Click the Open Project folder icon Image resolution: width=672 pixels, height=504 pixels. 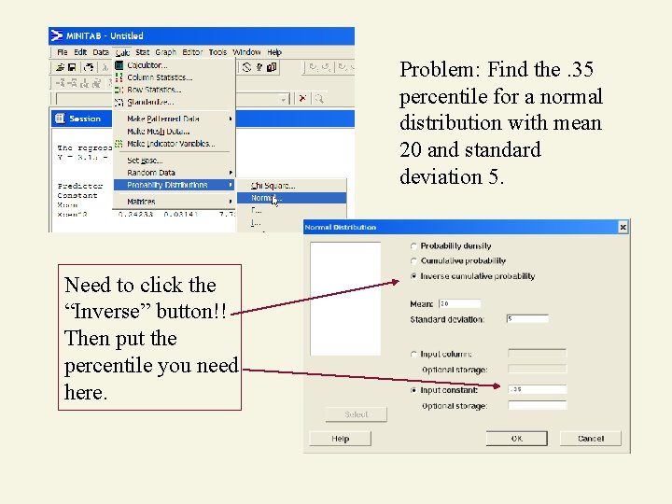click(60, 67)
